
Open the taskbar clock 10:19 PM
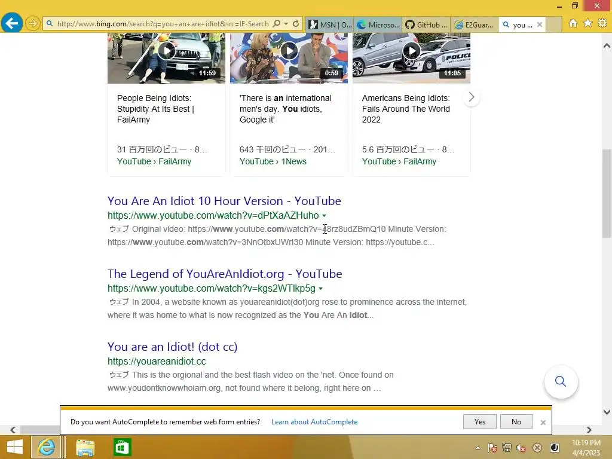[x=586, y=448]
